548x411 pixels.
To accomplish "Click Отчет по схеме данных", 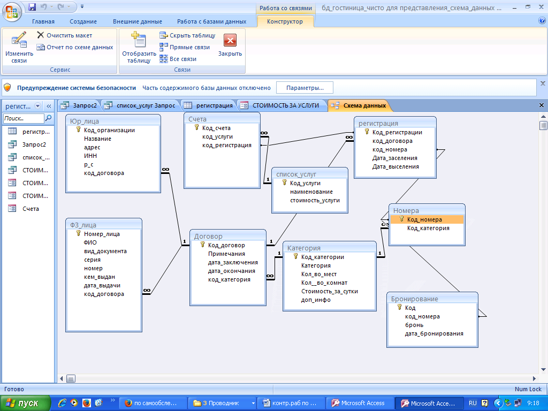I will coord(75,47).
